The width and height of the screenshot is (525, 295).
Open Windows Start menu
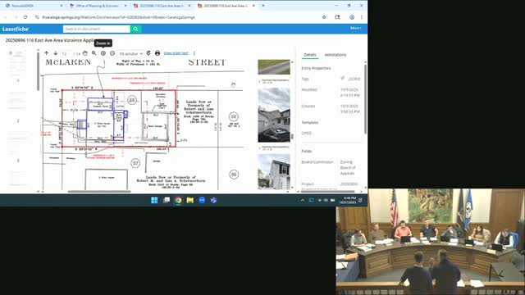point(154,200)
